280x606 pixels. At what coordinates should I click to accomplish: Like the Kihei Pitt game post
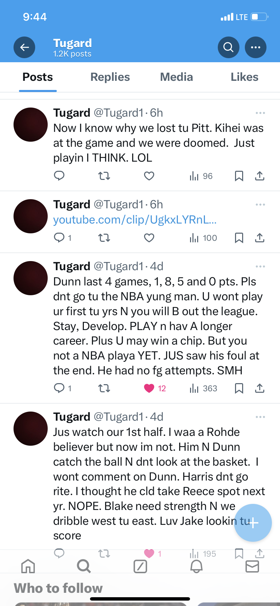tap(149, 176)
